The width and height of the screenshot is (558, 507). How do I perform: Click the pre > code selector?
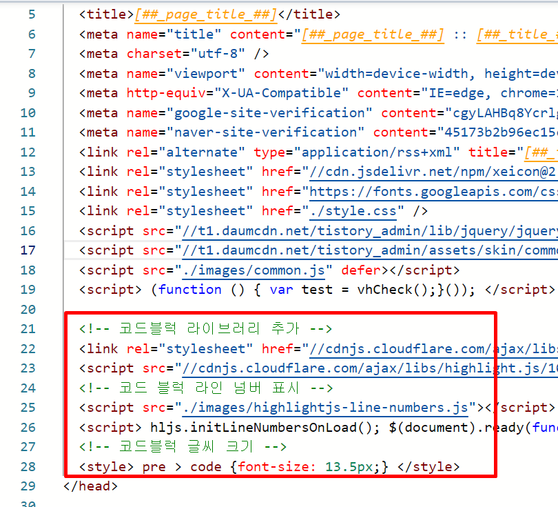[182, 467]
